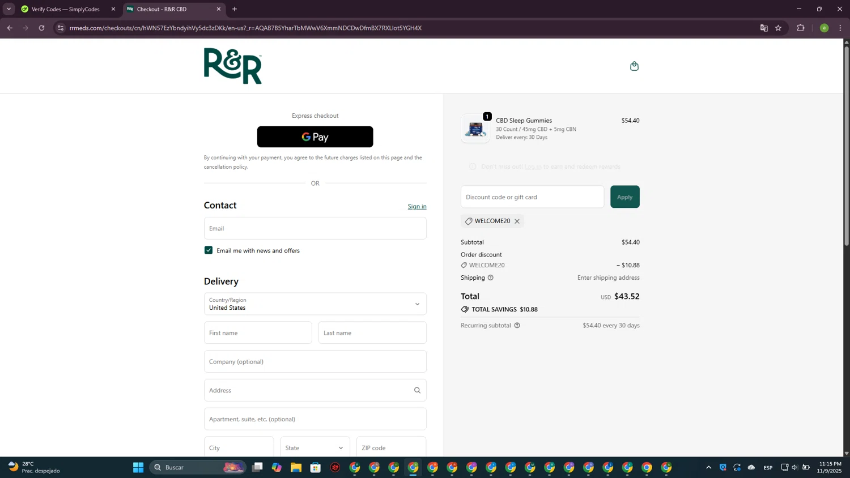Focus the Apartment, suite, etc. field

[x=315, y=419]
